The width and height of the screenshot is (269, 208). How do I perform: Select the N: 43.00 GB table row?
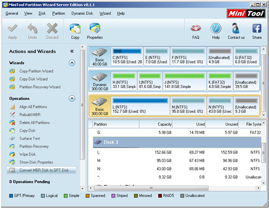click(175, 169)
